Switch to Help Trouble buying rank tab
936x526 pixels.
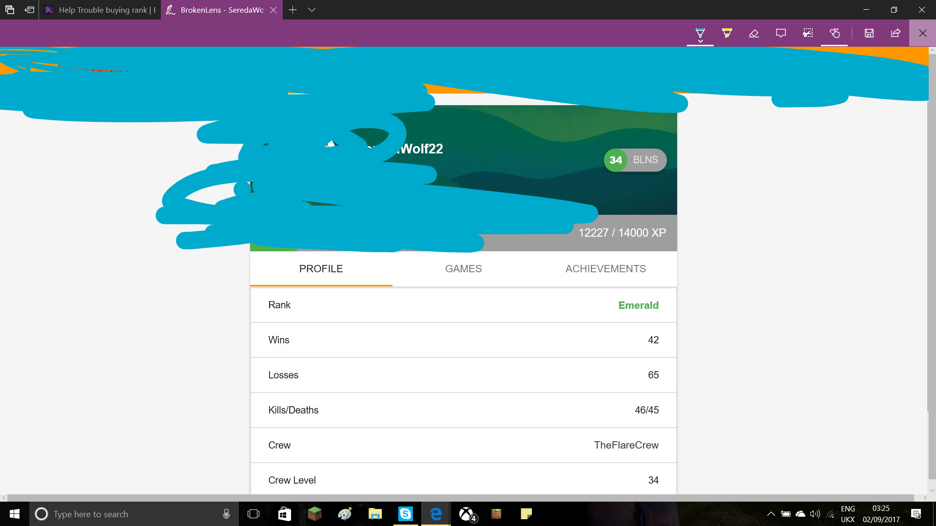100,10
